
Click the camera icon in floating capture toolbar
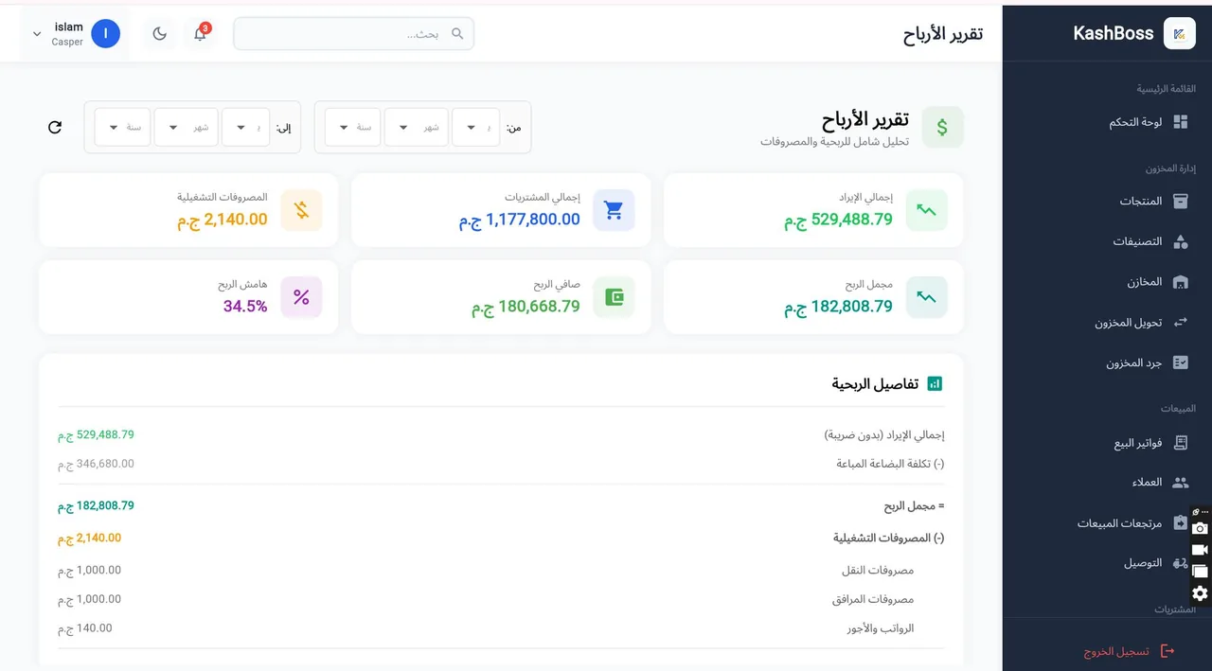pyautogui.click(x=1200, y=529)
